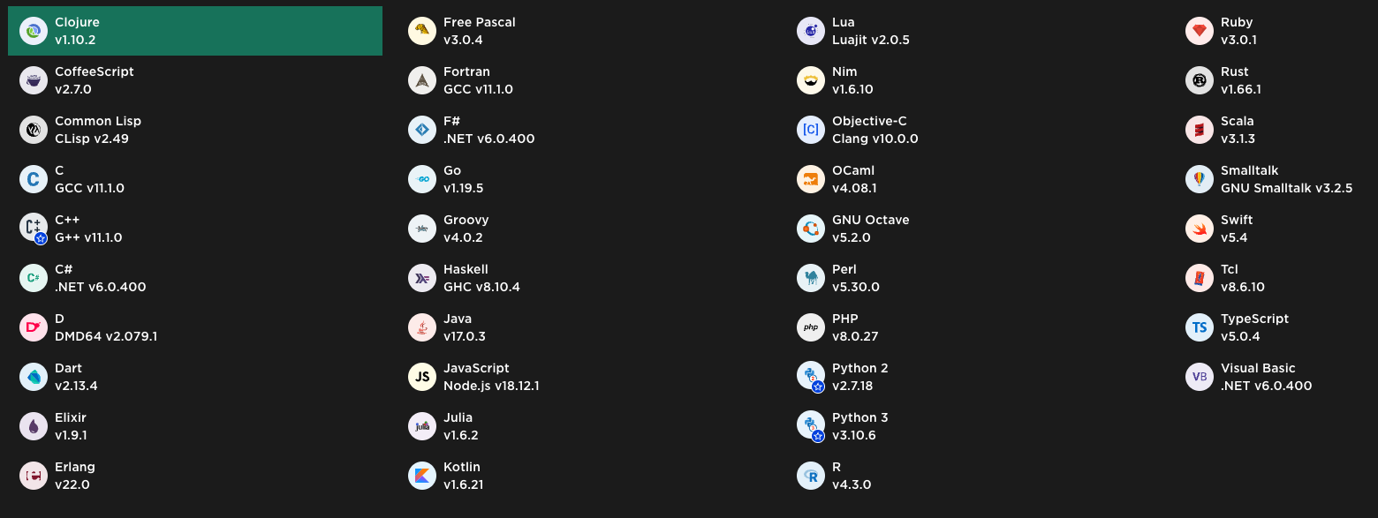The height and width of the screenshot is (518, 1378).
Task: Choose Lua Luajit v2.0.5
Action: (x=980, y=31)
